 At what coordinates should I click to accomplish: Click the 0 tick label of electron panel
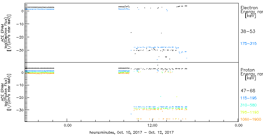22,11
